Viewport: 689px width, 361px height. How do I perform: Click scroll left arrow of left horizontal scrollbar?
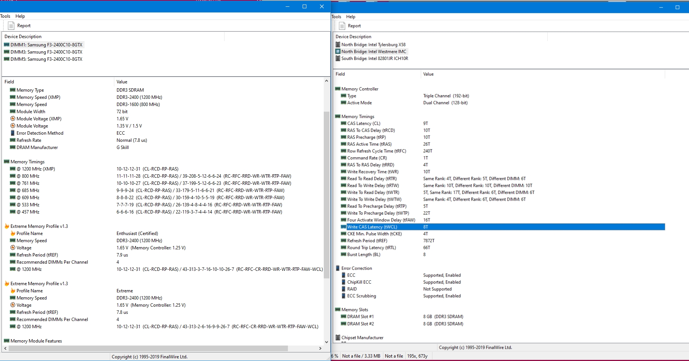(5, 348)
